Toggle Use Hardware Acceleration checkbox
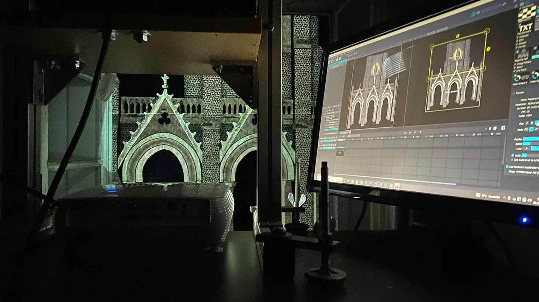 pyautogui.click(x=507, y=166)
